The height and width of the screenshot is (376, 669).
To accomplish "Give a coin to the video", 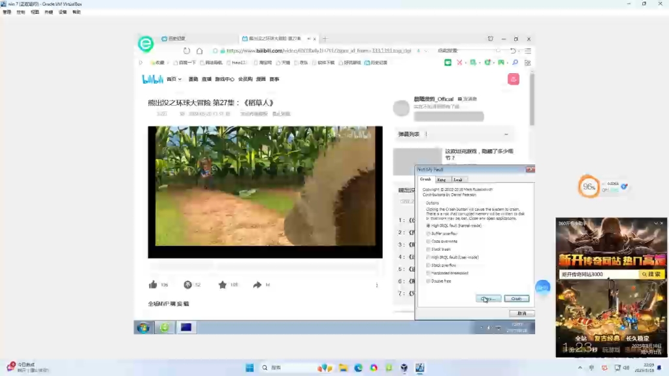I will click(x=188, y=285).
